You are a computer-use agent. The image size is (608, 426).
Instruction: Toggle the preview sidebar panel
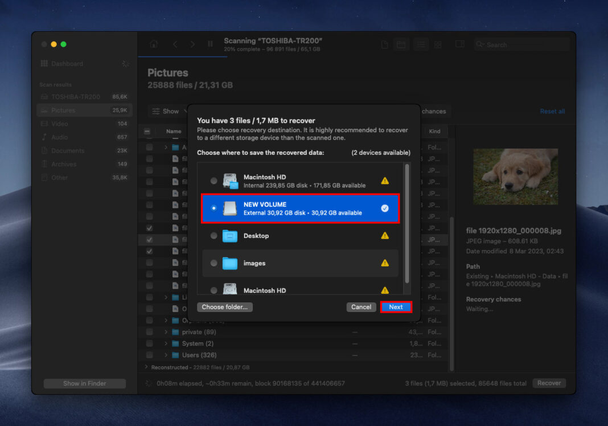(x=459, y=44)
